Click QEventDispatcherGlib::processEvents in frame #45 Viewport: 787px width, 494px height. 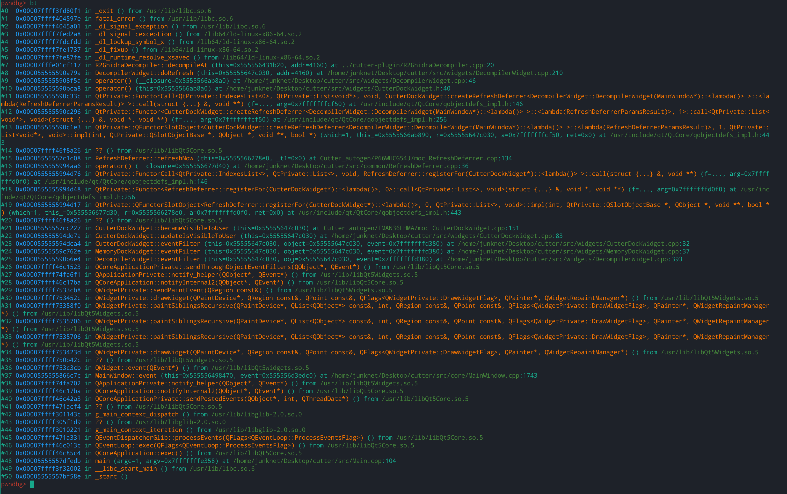[158, 438]
